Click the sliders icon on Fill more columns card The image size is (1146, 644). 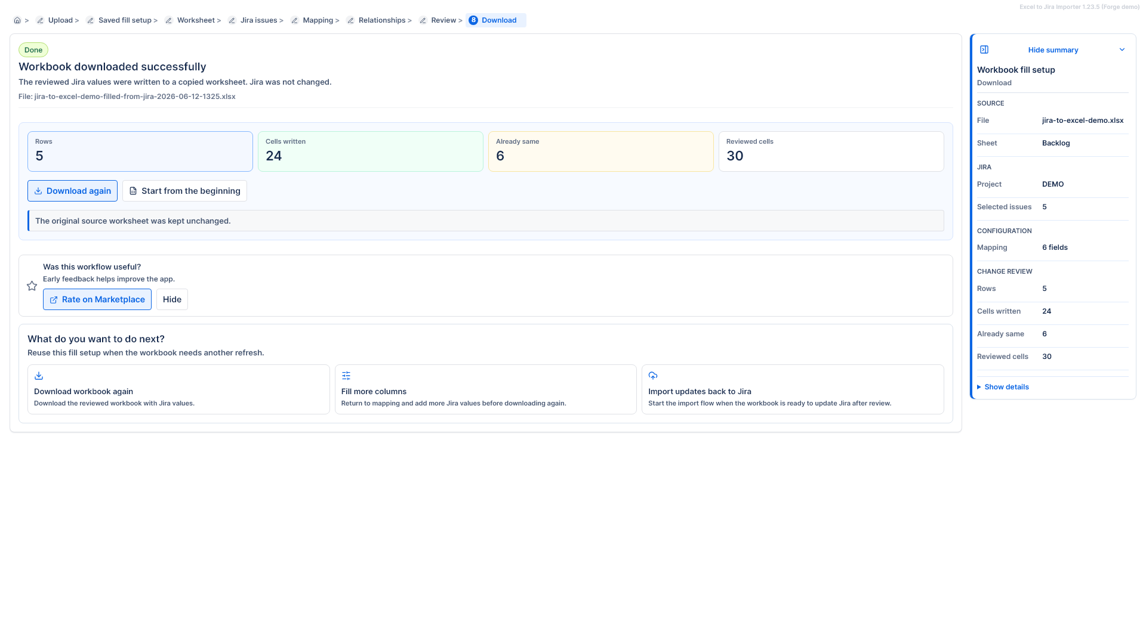click(346, 376)
